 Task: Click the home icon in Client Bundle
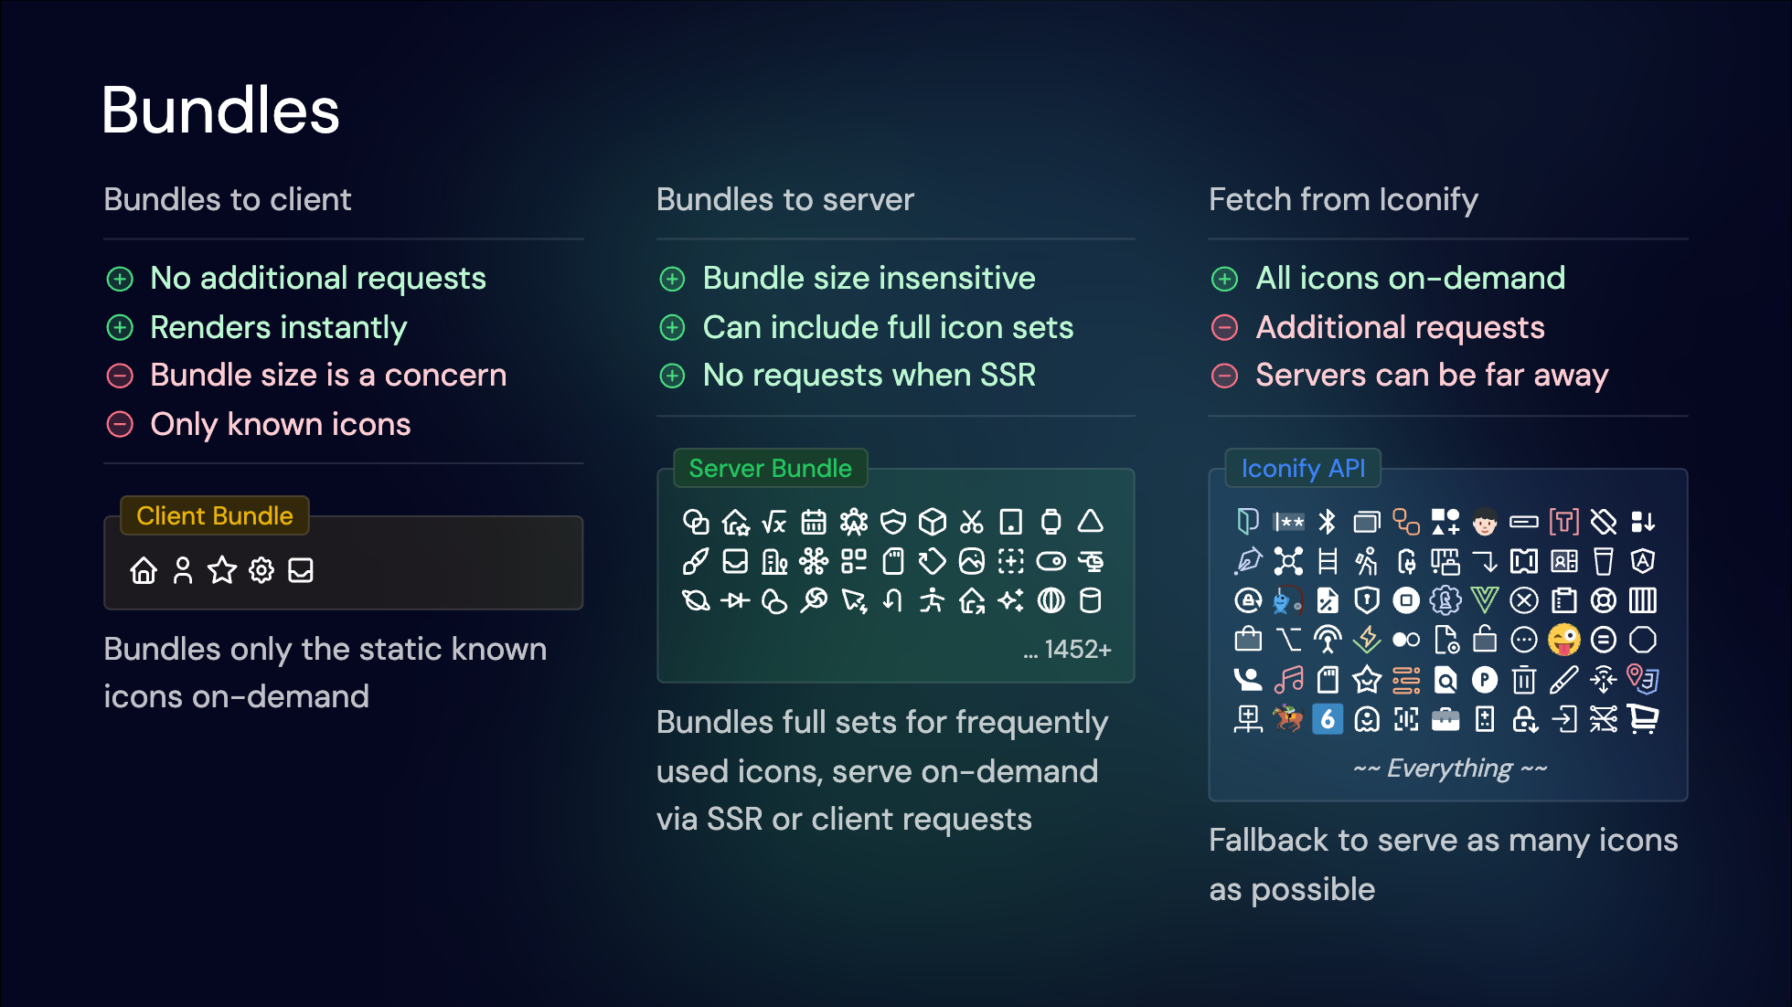tap(144, 570)
